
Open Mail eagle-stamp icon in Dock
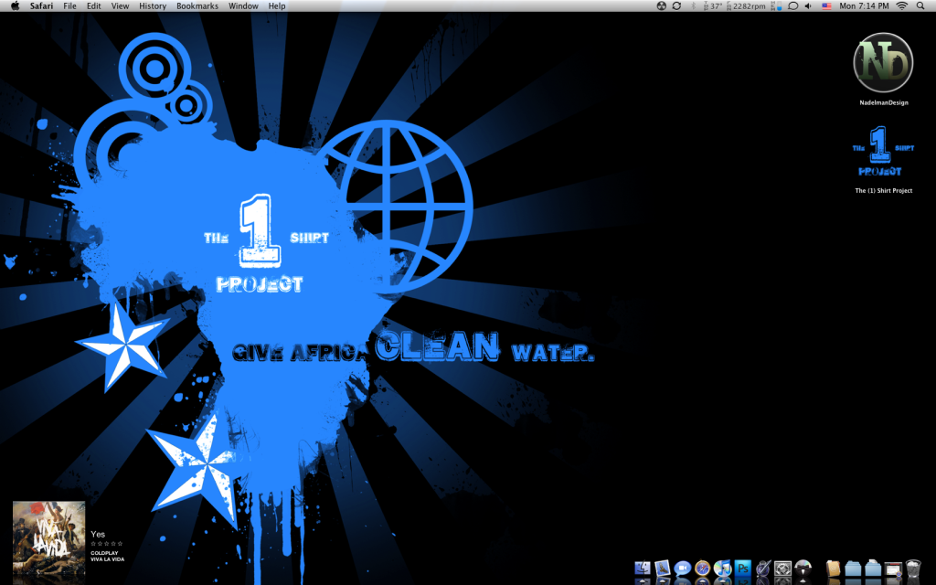click(662, 568)
